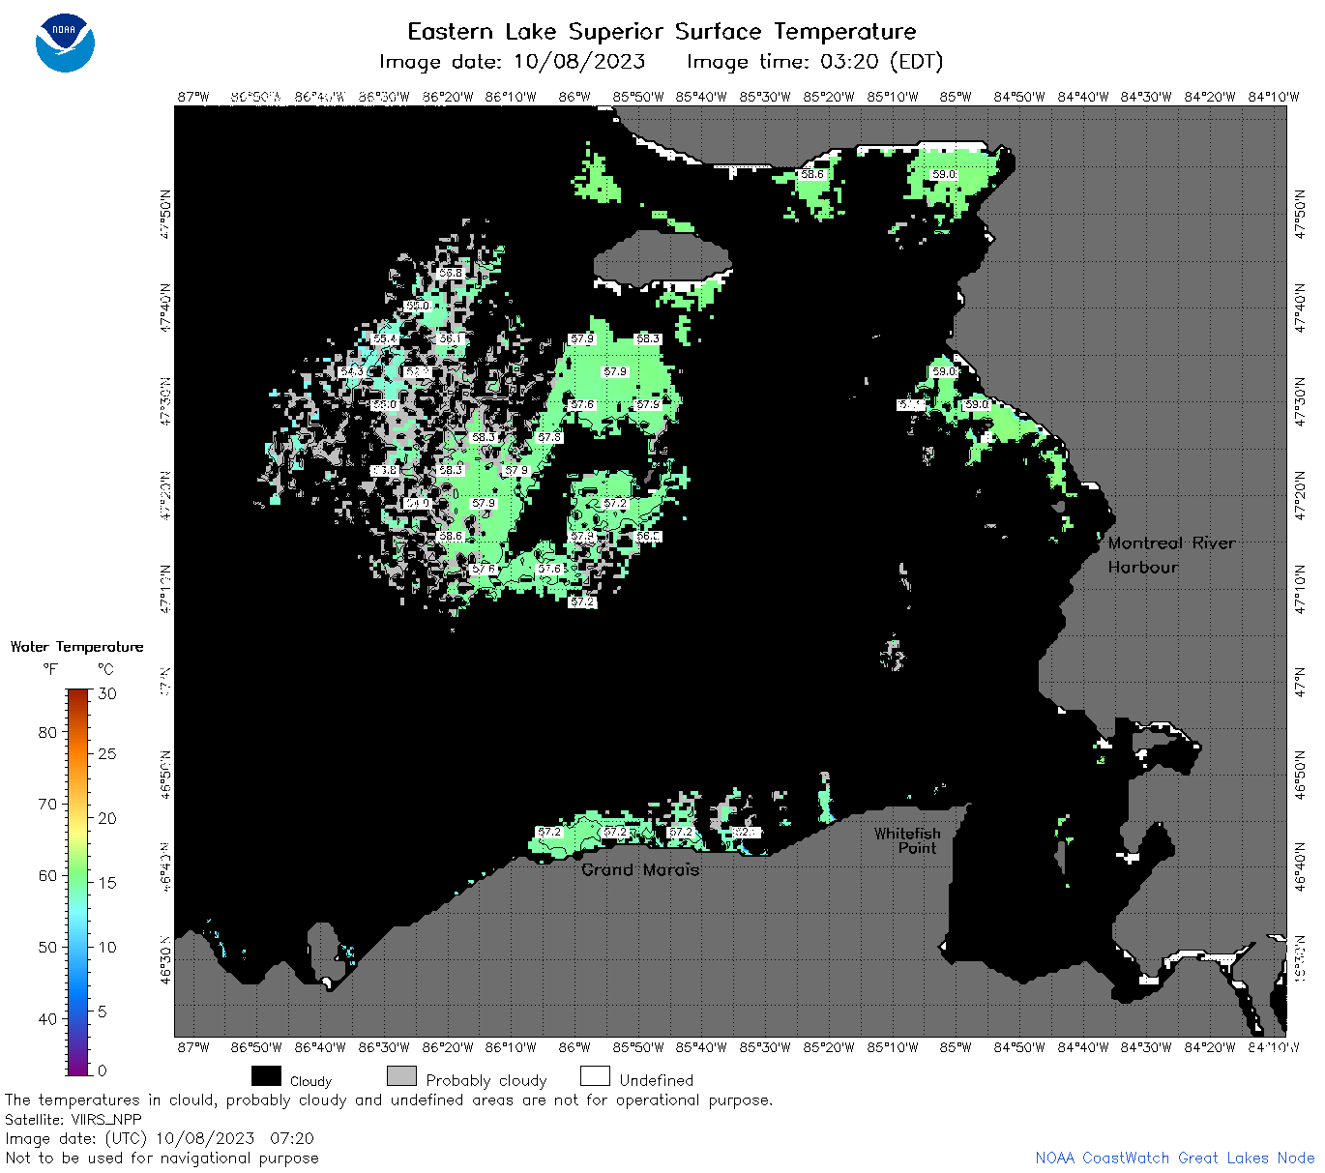Click the 'Whitefish Point' map label
Screen dimensions: 1325x1173
point(907,840)
